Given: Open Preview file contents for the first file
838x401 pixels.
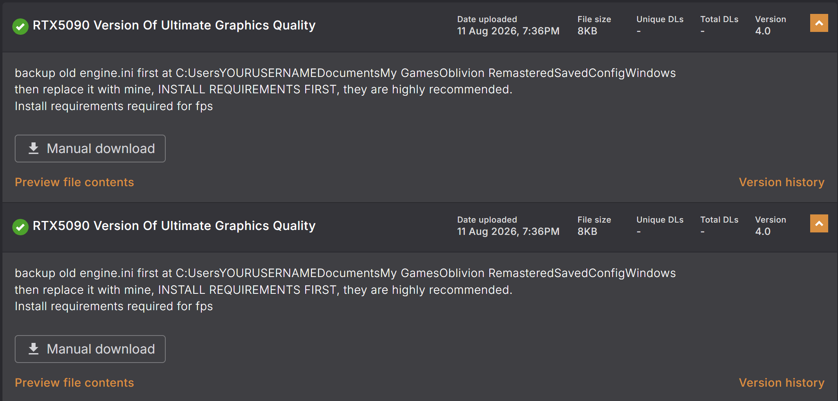Looking at the screenshot, I should 74,182.
